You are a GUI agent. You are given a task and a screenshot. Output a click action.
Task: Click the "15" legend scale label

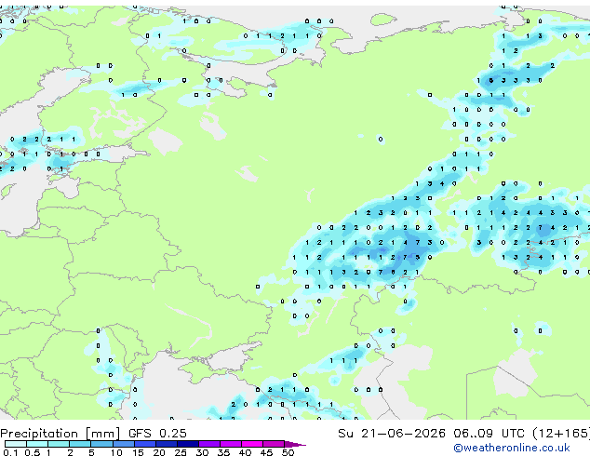click(x=138, y=452)
